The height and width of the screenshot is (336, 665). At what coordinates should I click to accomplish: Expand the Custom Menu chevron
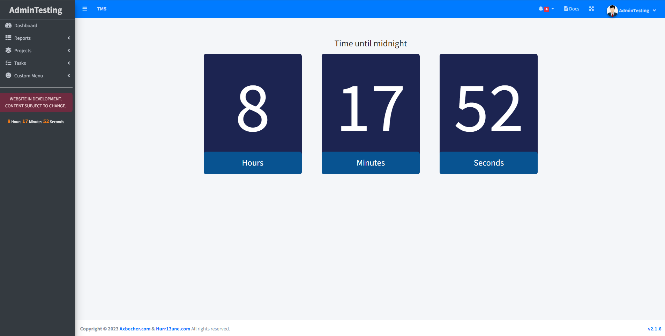[69, 76]
